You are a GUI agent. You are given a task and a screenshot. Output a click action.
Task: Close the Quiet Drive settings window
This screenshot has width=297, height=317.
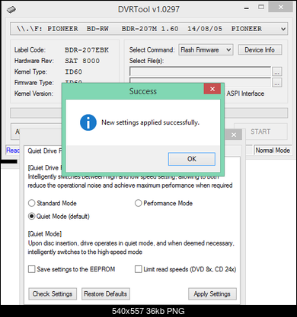(234, 135)
